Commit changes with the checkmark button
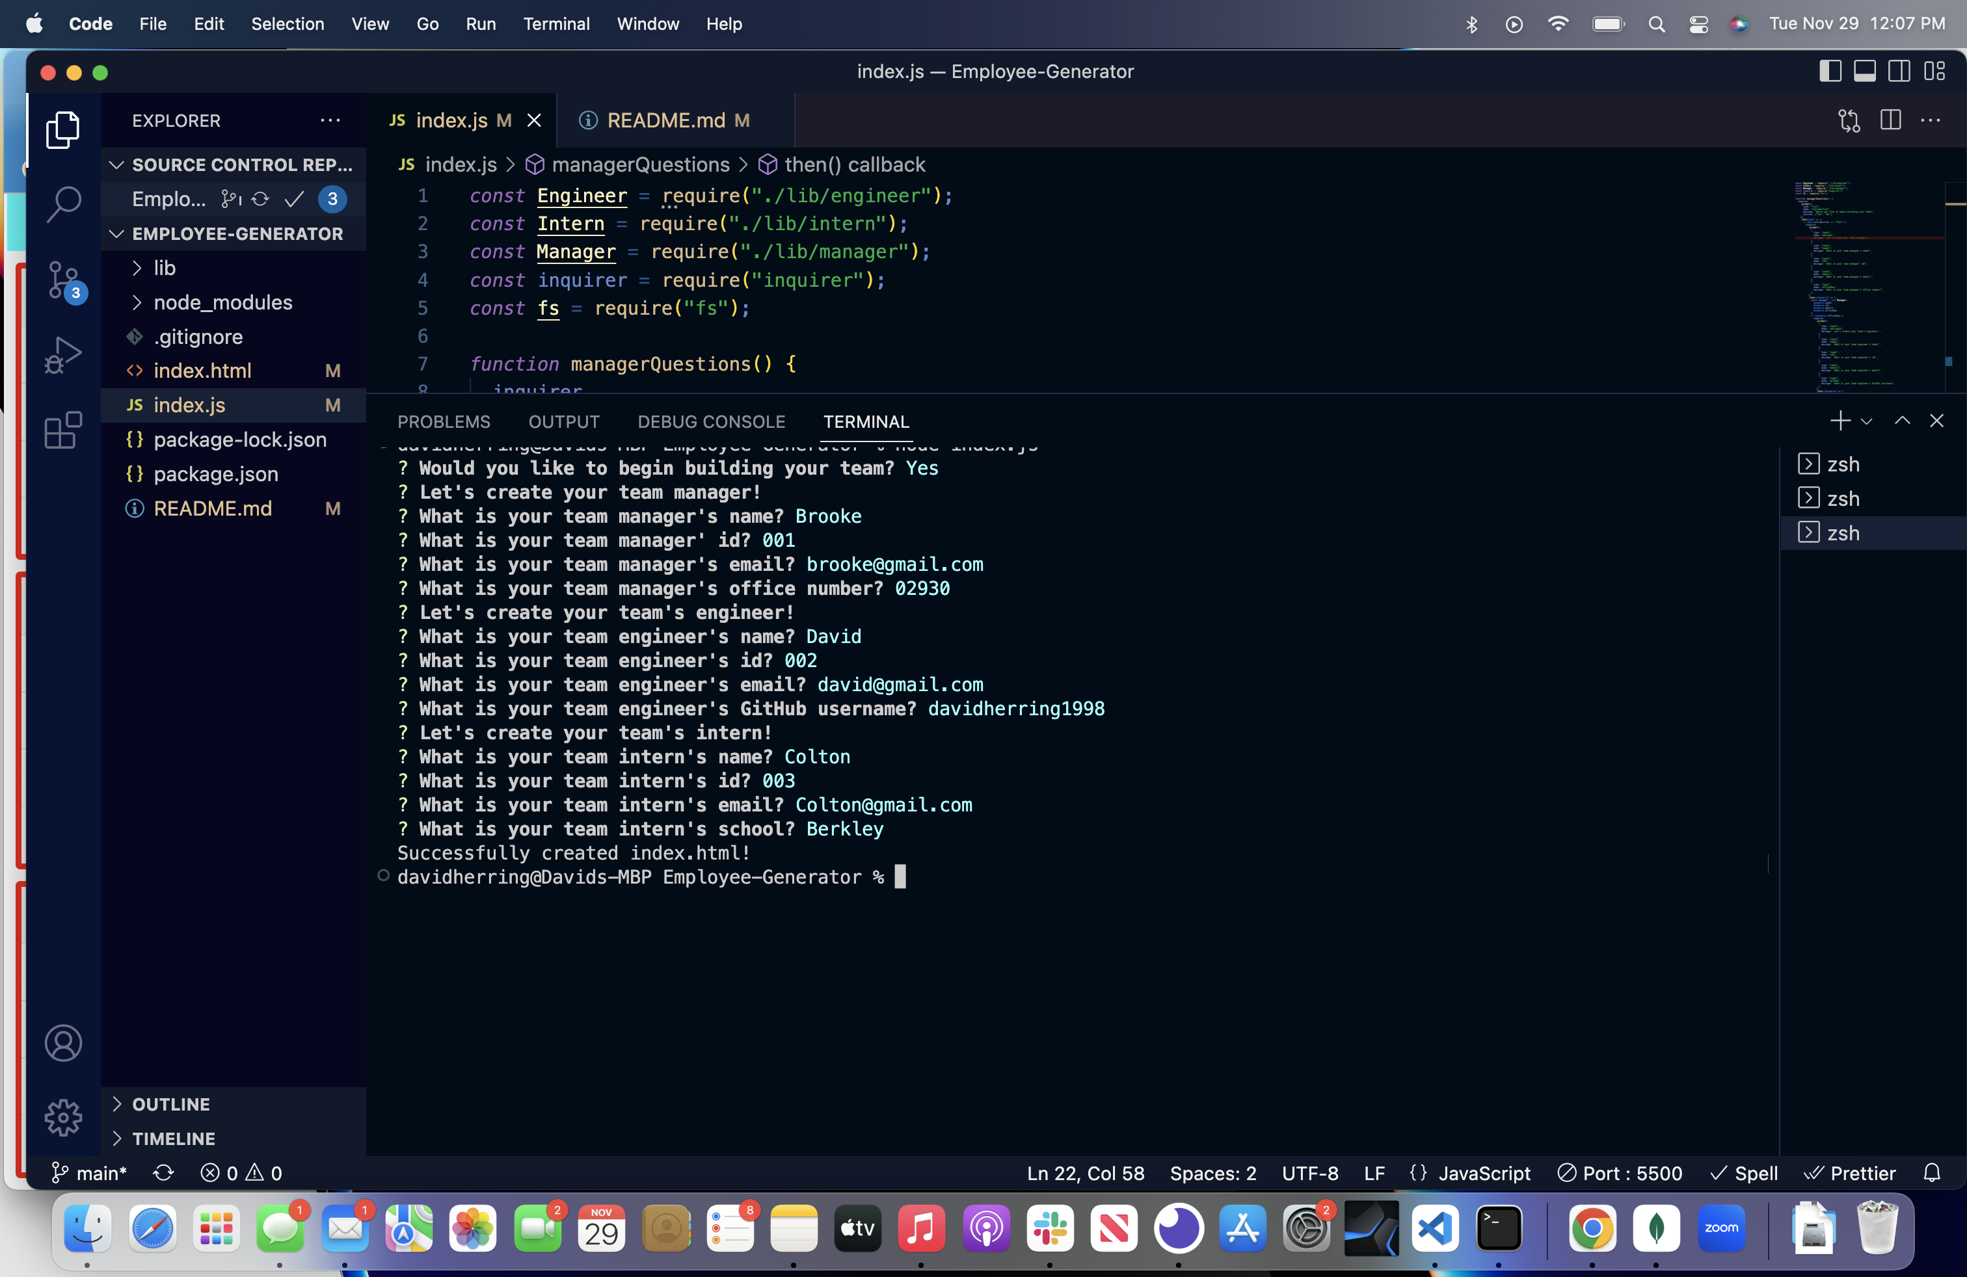1967x1277 pixels. click(293, 199)
